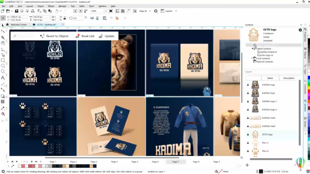The height and width of the screenshot is (174, 310).
Task: Toggle Show Guidelines button
Action: pyautogui.click(x=128, y=11)
